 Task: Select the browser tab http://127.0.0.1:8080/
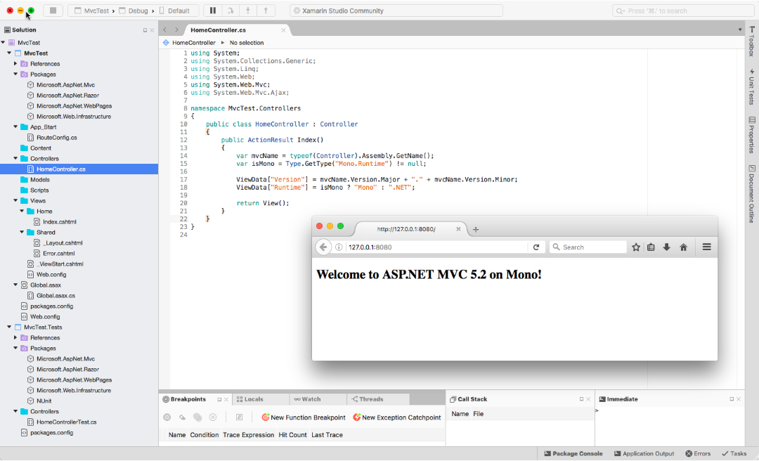(406, 229)
